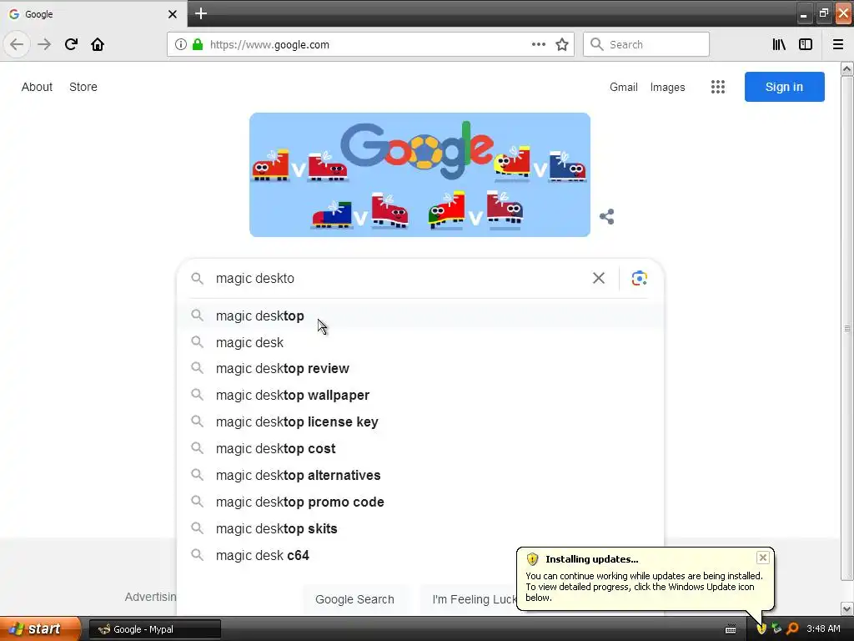Click the blue Sign in button
Viewport: 854px width, 641px height.
784,87
